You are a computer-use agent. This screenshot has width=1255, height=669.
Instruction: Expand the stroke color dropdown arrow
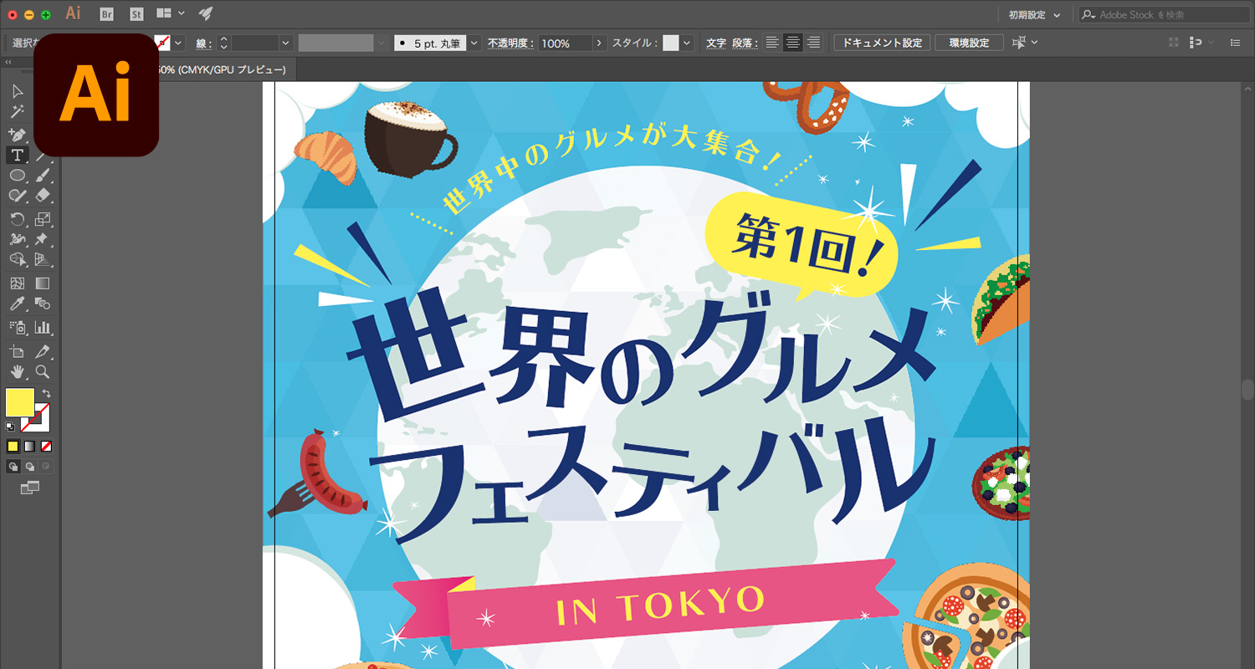pos(178,43)
